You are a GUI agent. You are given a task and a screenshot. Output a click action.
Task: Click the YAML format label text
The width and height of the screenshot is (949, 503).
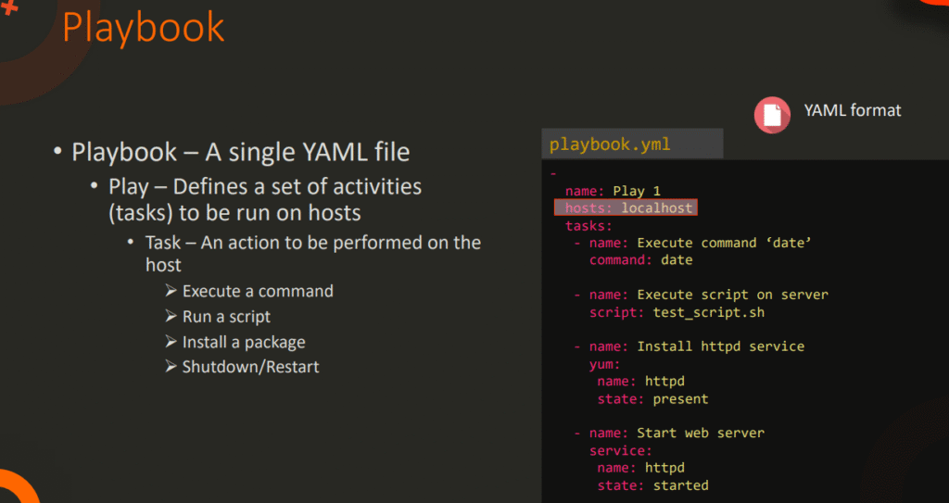pos(852,110)
